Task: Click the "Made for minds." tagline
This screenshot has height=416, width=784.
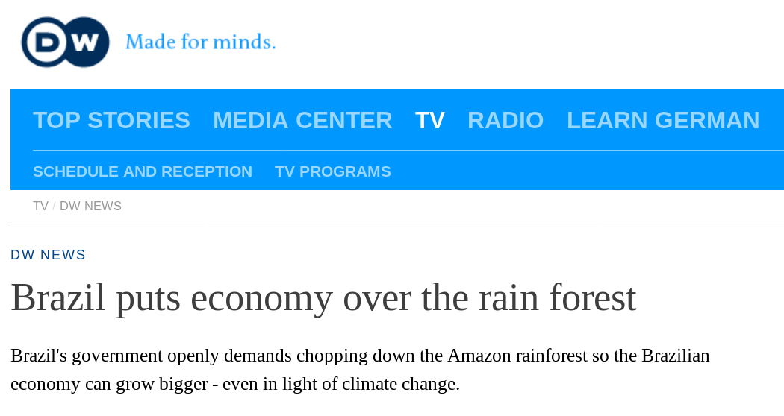Action: click(200, 42)
